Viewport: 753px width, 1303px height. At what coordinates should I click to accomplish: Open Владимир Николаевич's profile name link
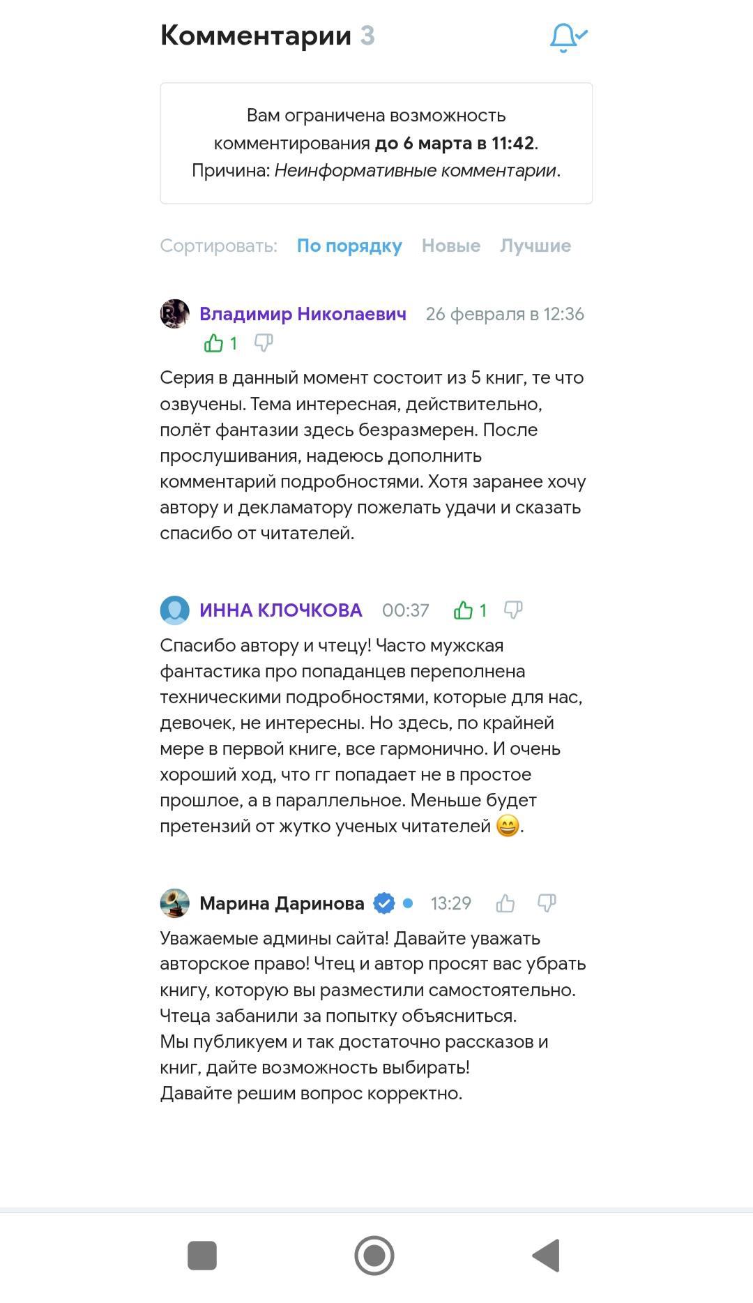[303, 314]
